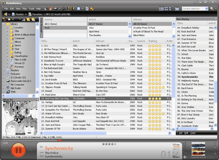
Task: Open the View menu
Action: tap(18, 9)
